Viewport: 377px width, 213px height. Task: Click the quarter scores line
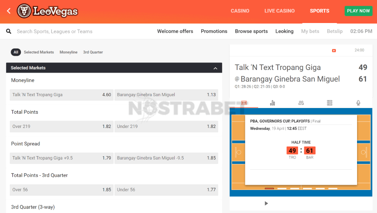coord(260,86)
